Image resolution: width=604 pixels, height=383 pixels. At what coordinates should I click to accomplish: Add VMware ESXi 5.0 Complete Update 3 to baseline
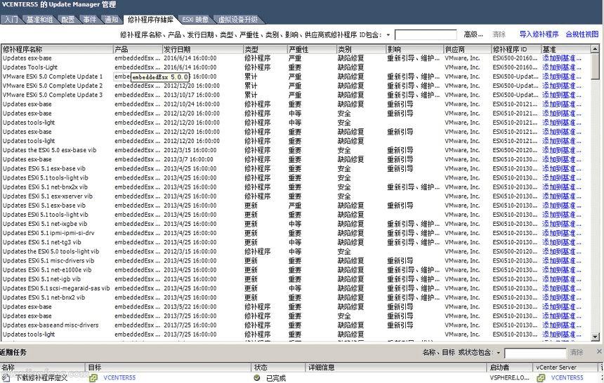pos(562,95)
